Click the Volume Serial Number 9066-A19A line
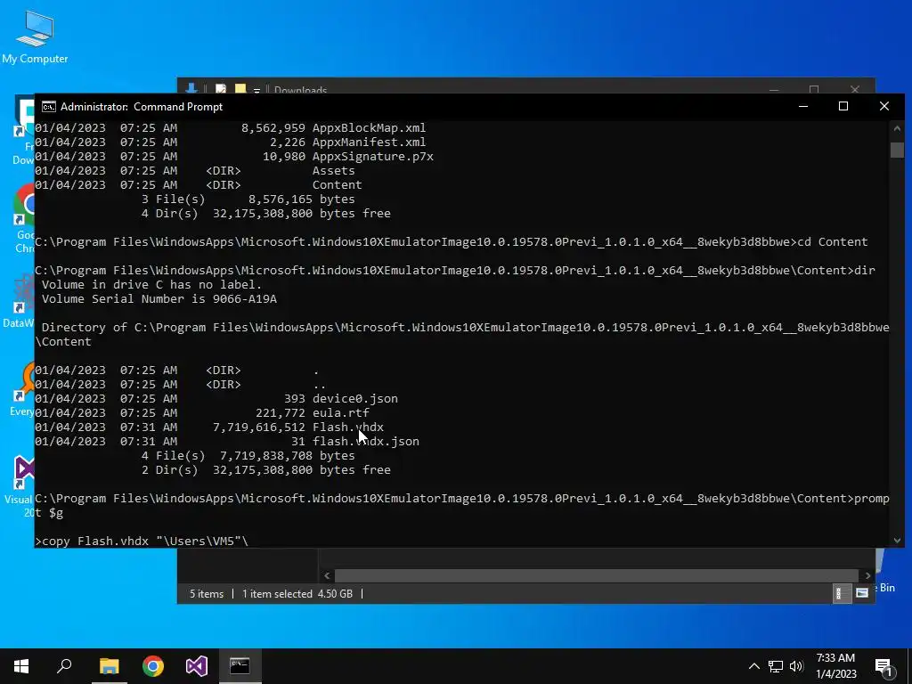 (x=159, y=298)
